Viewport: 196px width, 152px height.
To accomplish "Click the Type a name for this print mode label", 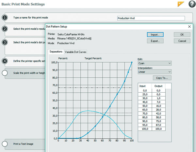I will 31,18.
